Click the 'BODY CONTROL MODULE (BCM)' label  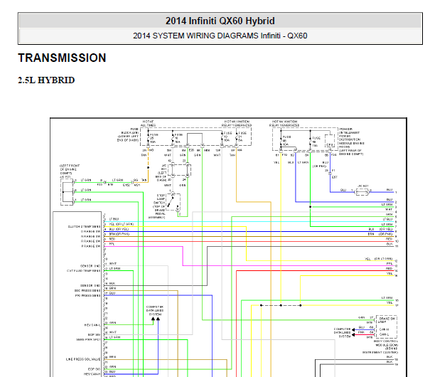click(386, 344)
